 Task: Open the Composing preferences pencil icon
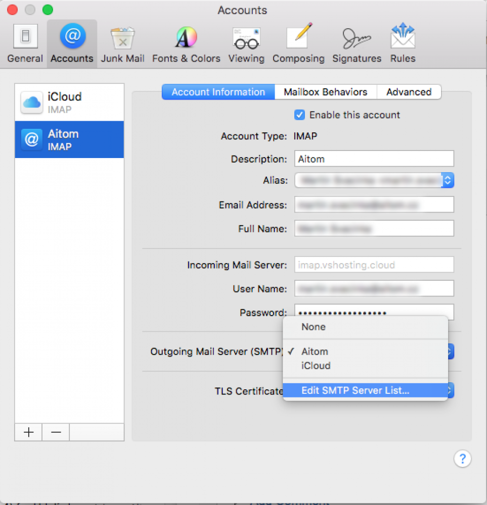tap(298, 44)
